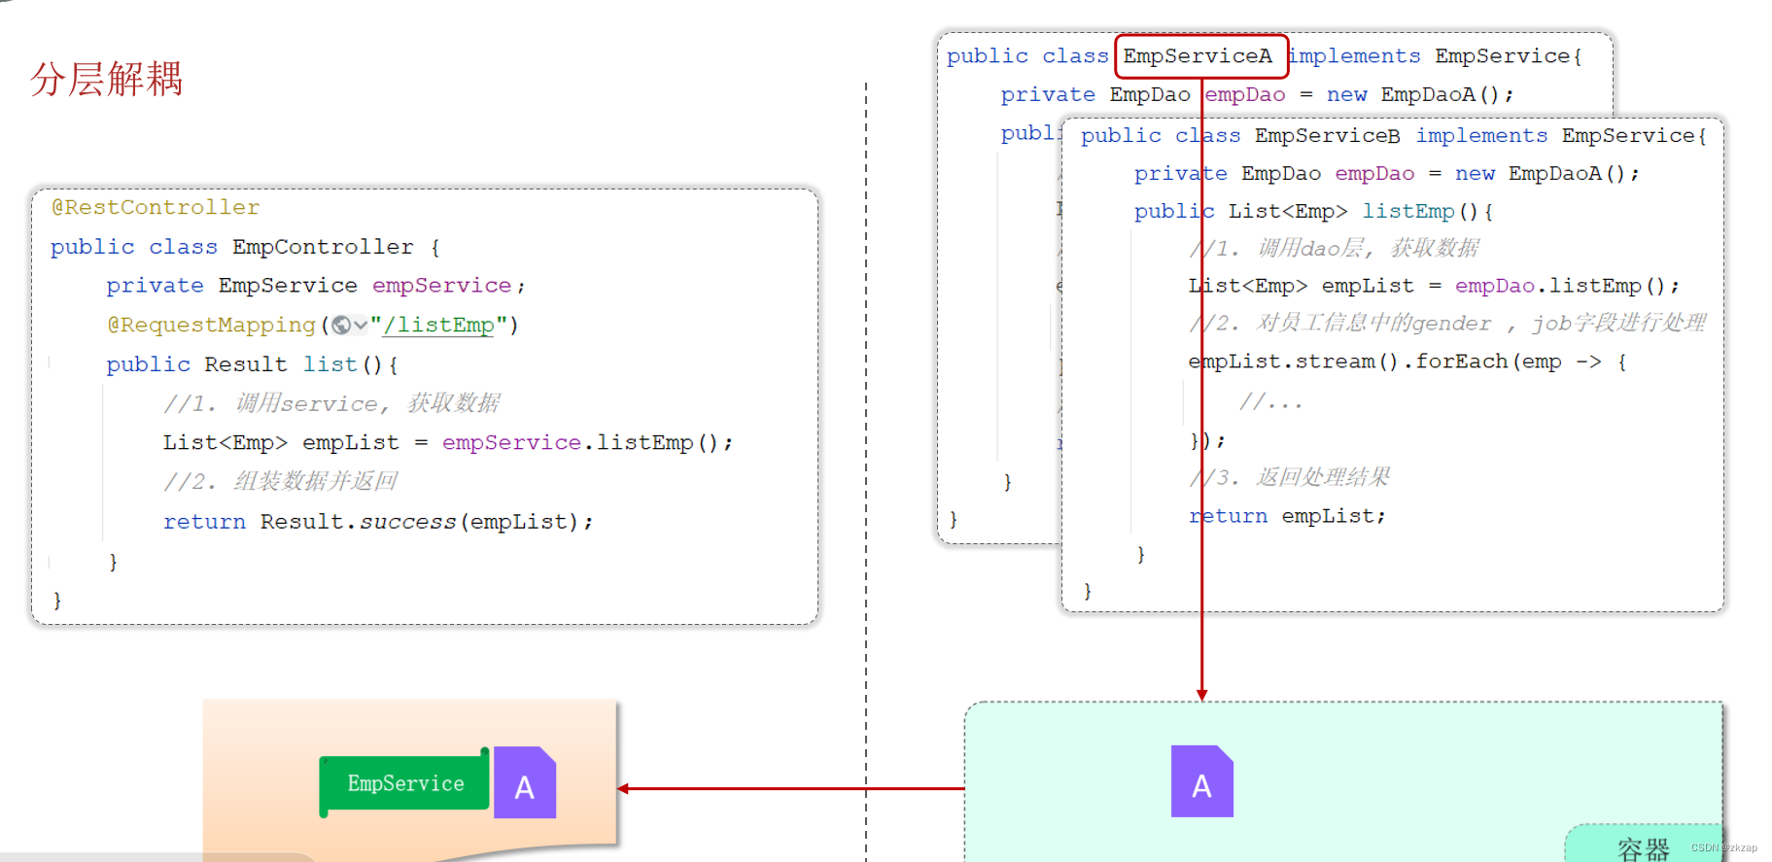The height and width of the screenshot is (862, 1772).
Task: Click the EmpServiceB class name
Action: click(1327, 136)
